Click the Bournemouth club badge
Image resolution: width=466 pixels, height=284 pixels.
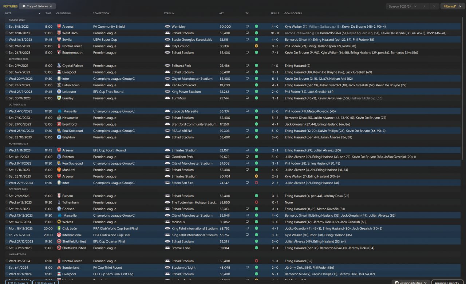click(x=59, y=53)
